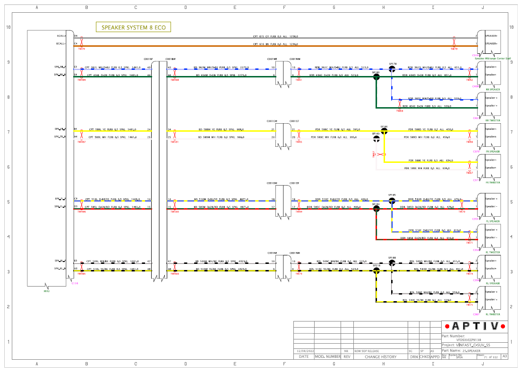
Task: Select the TW407 twist label
Action: tap(82, 142)
